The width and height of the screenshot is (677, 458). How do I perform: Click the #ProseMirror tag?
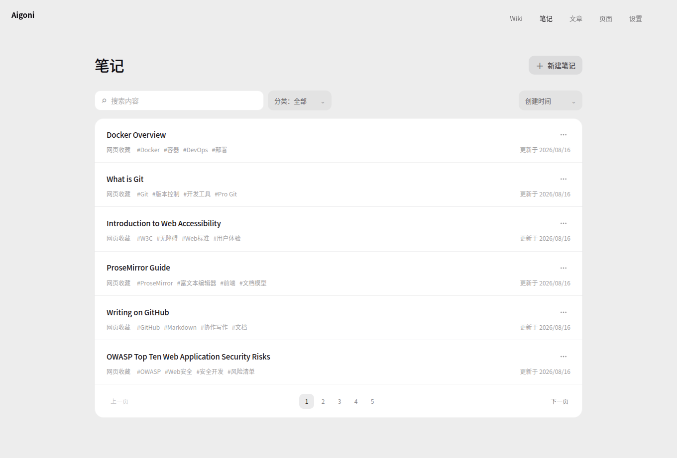click(x=155, y=283)
